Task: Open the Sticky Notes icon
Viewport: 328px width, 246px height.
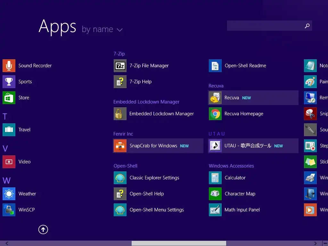Action: pyautogui.click(x=310, y=162)
